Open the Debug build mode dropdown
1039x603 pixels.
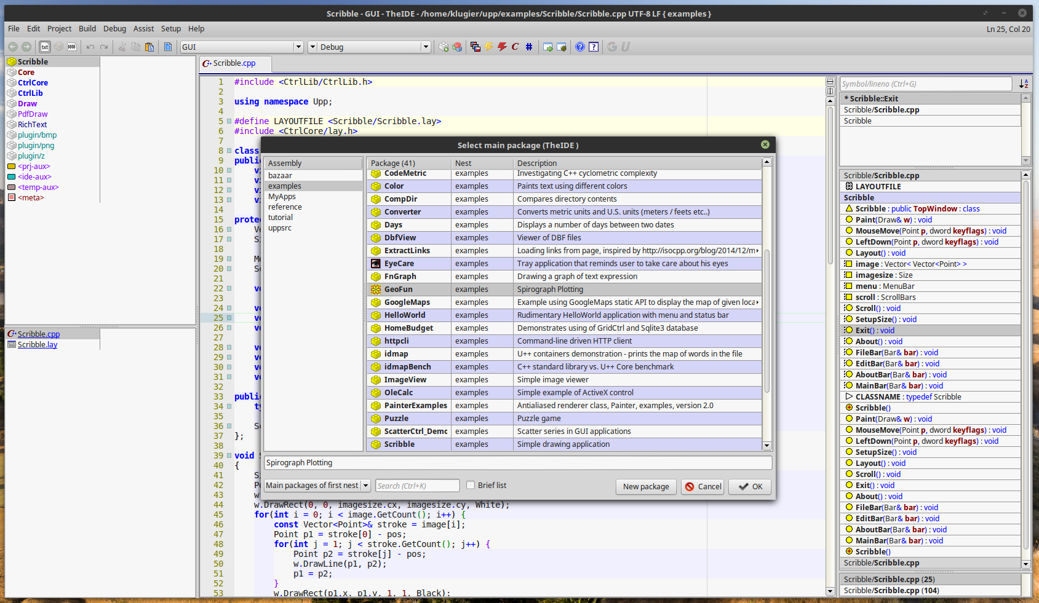tap(425, 47)
